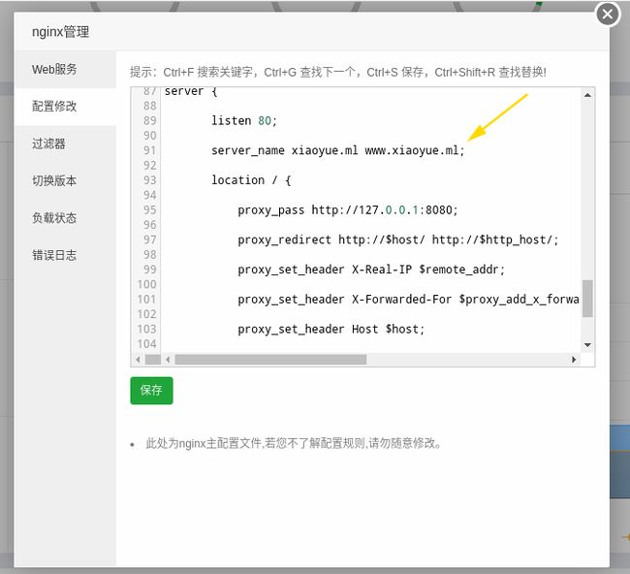Click the horizontal scrollbar thumb in editor
This screenshot has width=630, height=574.
pyautogui.click(x=270, y=360)
